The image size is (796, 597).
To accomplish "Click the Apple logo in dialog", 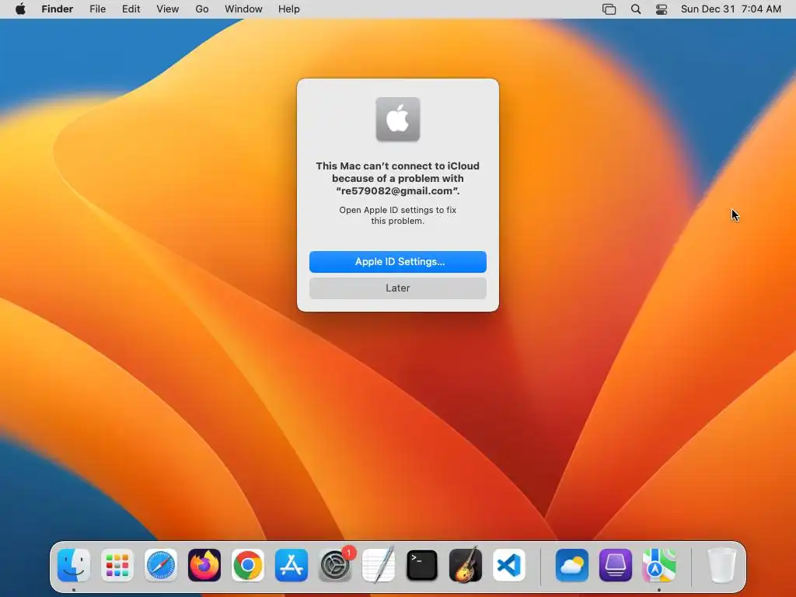I will point(398,119).
